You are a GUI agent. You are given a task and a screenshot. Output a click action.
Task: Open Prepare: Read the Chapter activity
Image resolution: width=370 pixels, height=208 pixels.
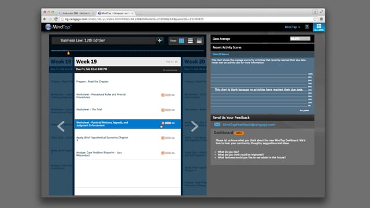point(92,81)
